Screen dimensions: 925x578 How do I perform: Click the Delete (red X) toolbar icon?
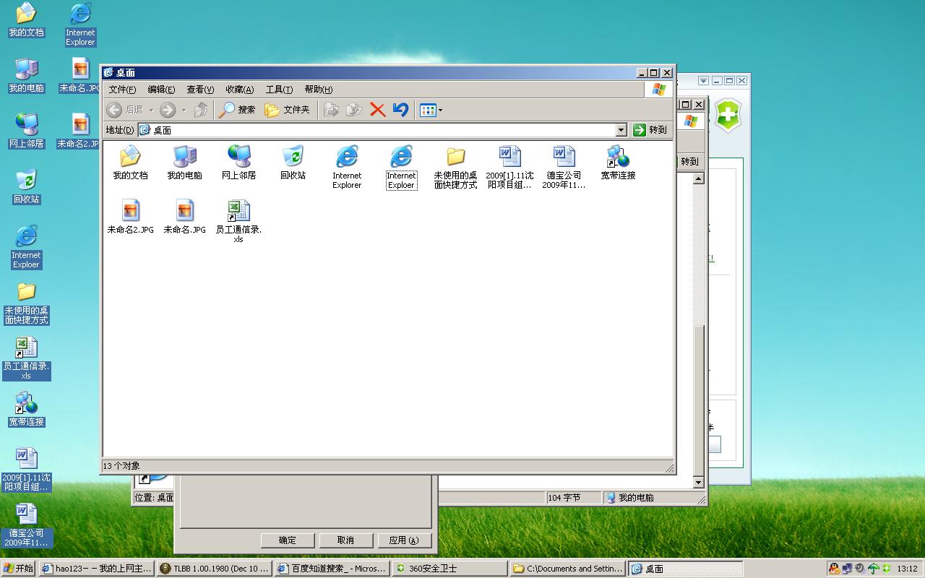point(377,110)
